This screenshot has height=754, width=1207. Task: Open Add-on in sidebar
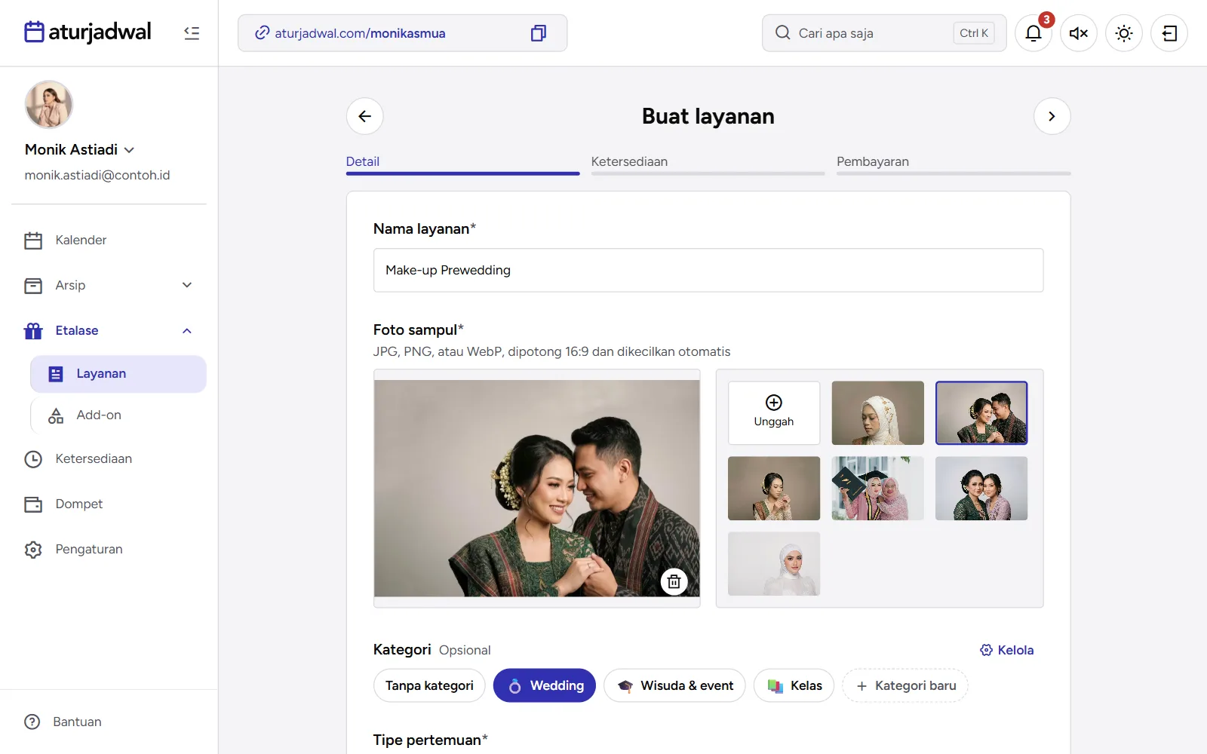[118, 415]
